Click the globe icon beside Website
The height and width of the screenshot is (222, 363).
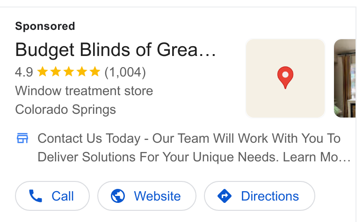(118, 196)
